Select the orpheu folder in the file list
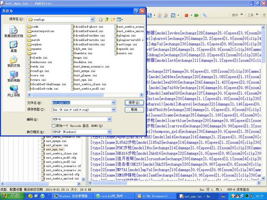 coord(35,45)
